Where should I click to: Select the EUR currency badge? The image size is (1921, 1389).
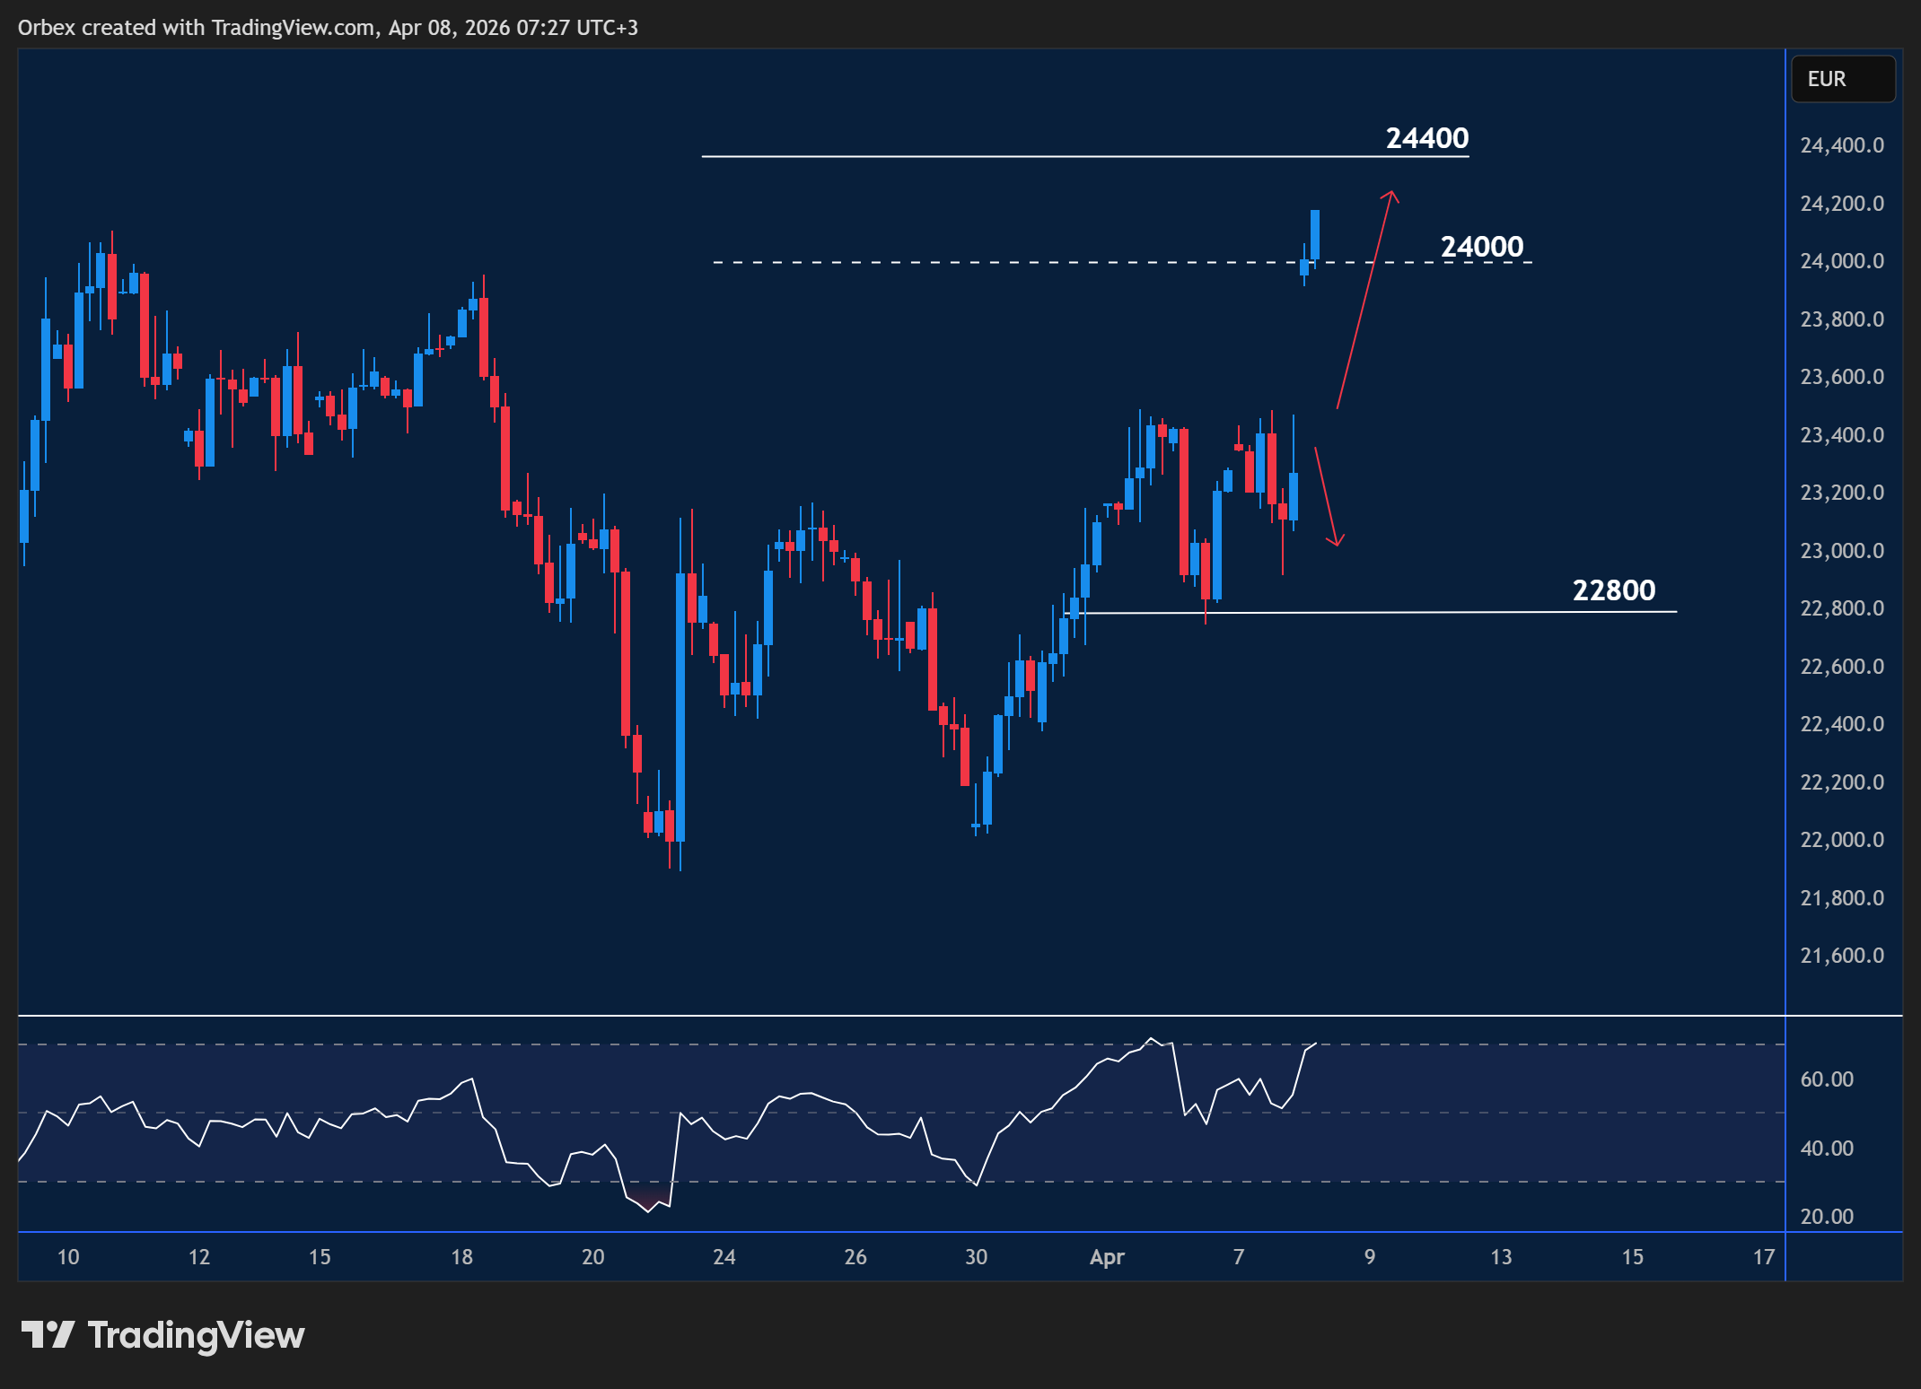coord(1843,79)
